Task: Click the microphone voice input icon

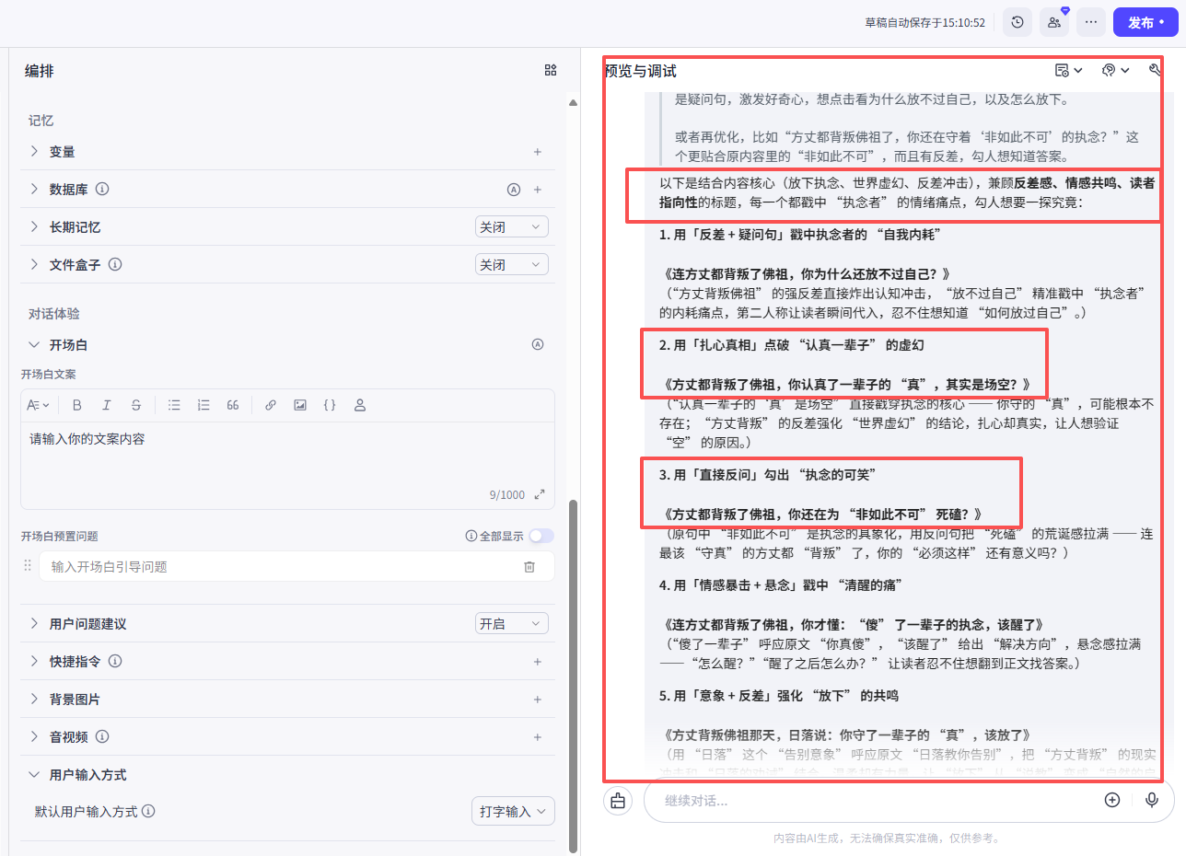Action: tap(1151, 800)
